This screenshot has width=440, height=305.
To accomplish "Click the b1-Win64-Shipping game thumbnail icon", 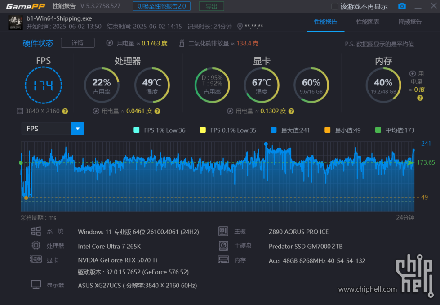I will 15,22.
